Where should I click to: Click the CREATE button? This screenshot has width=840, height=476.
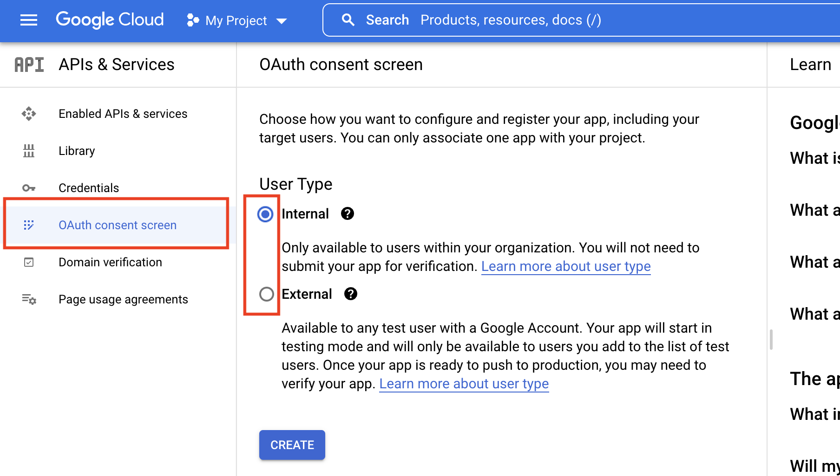(292, 445)
